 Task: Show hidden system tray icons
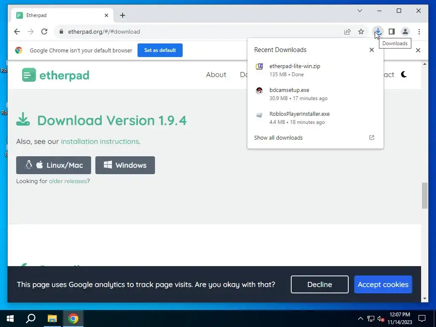tap(360, 318)
